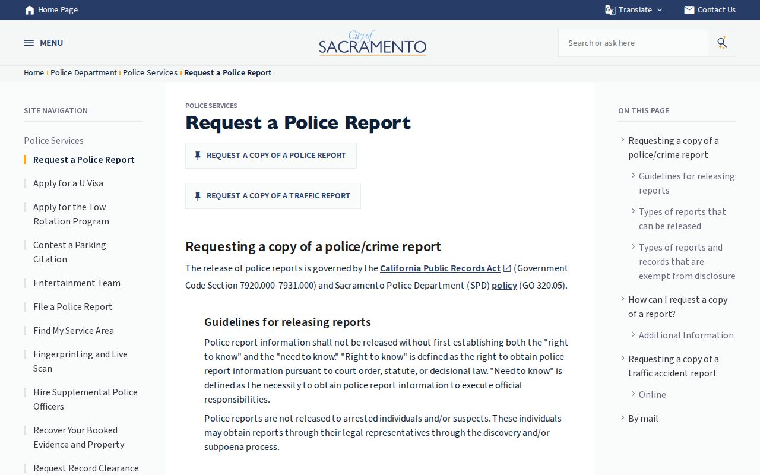
Task: Open 'Contest a Parking Citation' item
Action: pos(69,252)
